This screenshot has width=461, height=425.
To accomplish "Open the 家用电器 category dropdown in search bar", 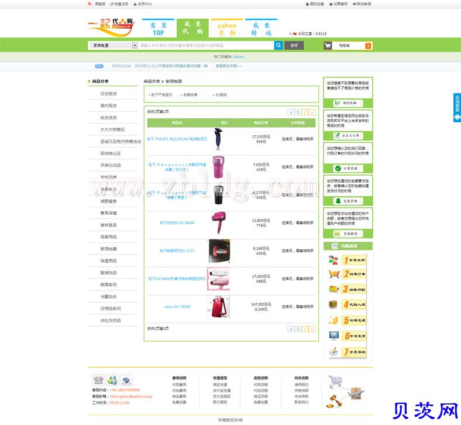I will [x=112, y=45].
